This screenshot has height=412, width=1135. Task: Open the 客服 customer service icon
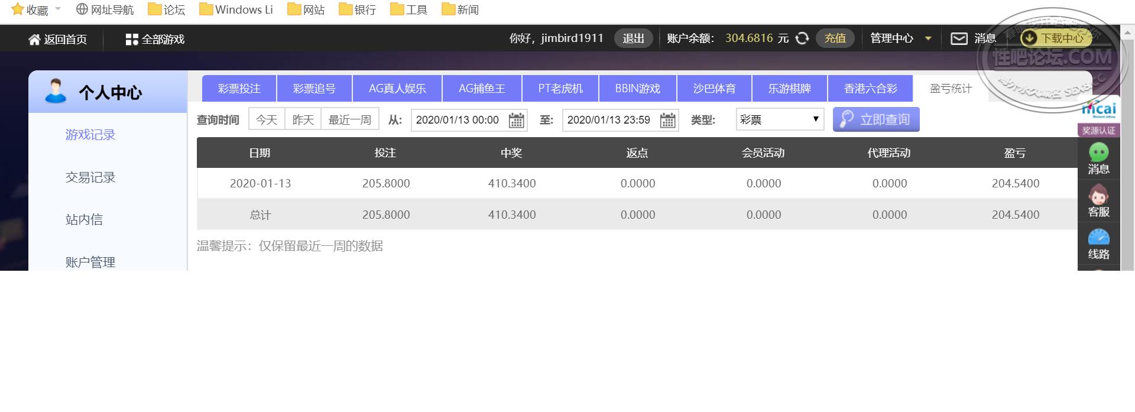point(1098,201)
